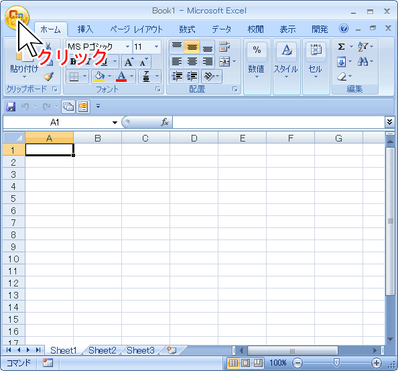Expand the Borders dropdown arrow
This screenshot has width=398, height=371.
(85, 76)
